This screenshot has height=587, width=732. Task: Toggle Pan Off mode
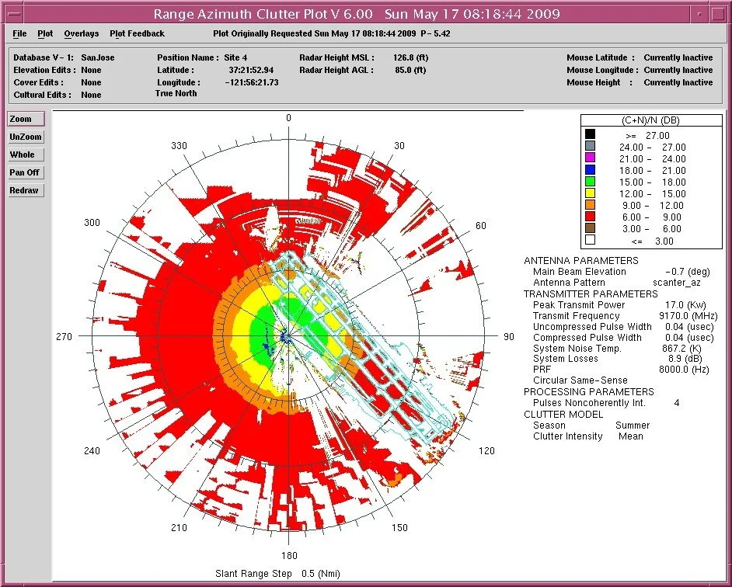pos(25,172)
